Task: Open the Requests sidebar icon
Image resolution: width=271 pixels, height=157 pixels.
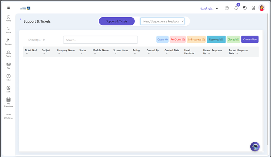Action: point(8,41)
